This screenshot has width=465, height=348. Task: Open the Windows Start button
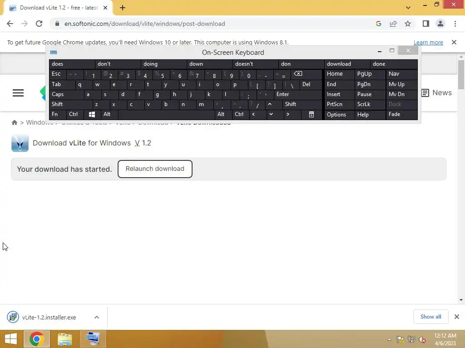pyautogui.click(x=11, y=339)
